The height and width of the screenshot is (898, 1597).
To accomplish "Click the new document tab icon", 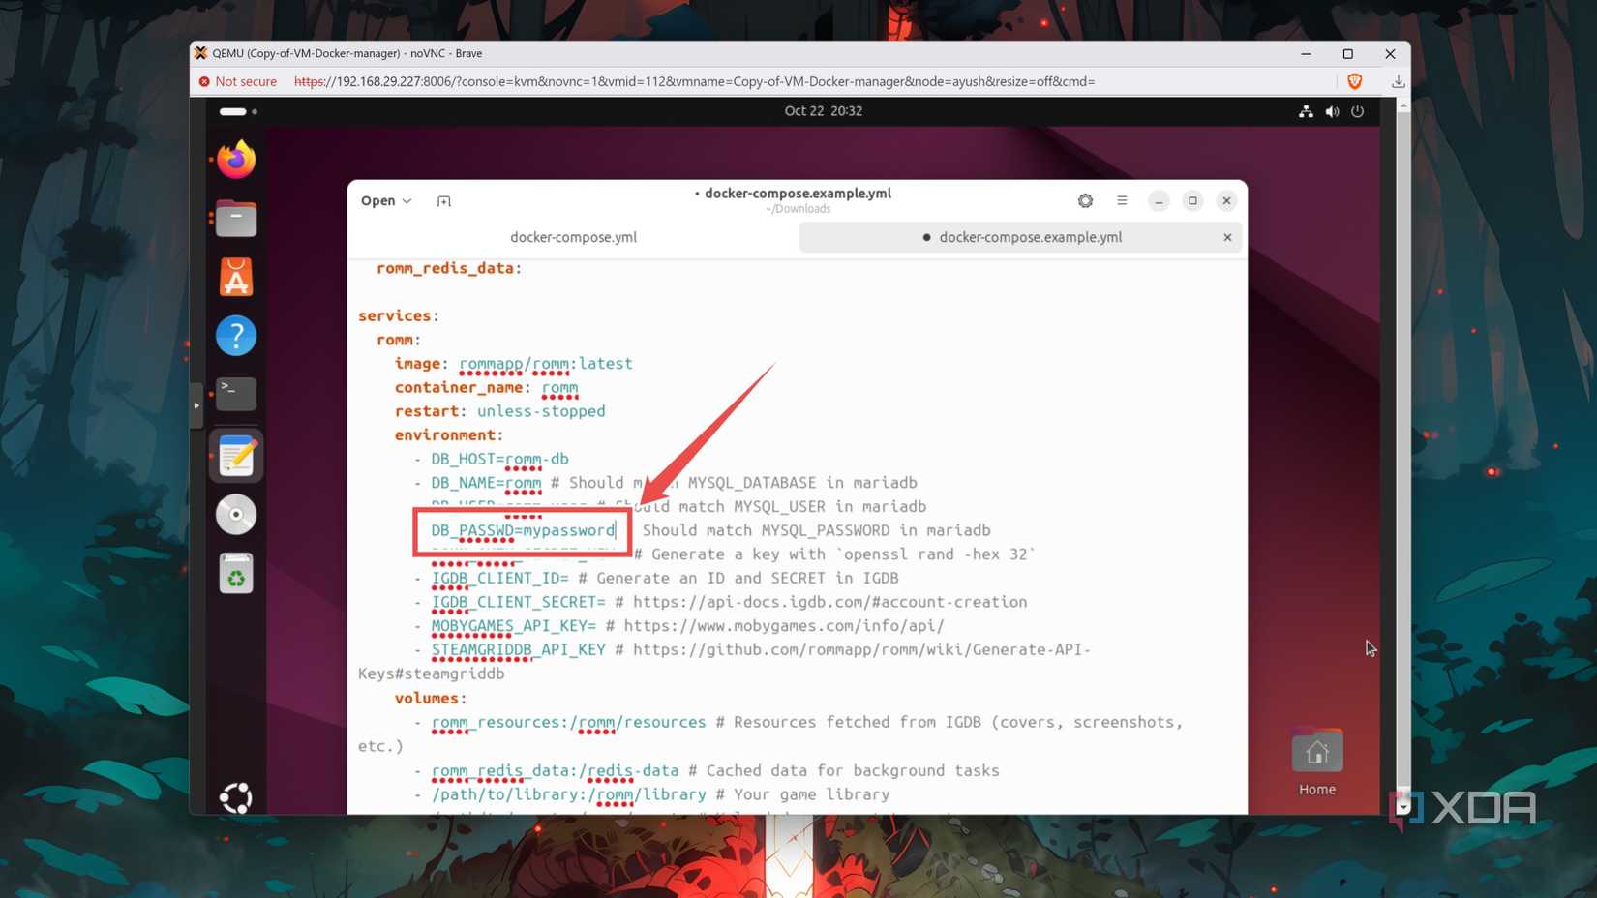I will (x=443, y=201).
